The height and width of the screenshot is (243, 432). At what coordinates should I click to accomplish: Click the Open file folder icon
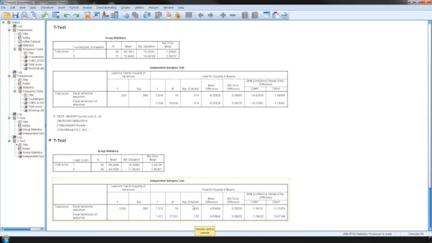pos(6,15)
